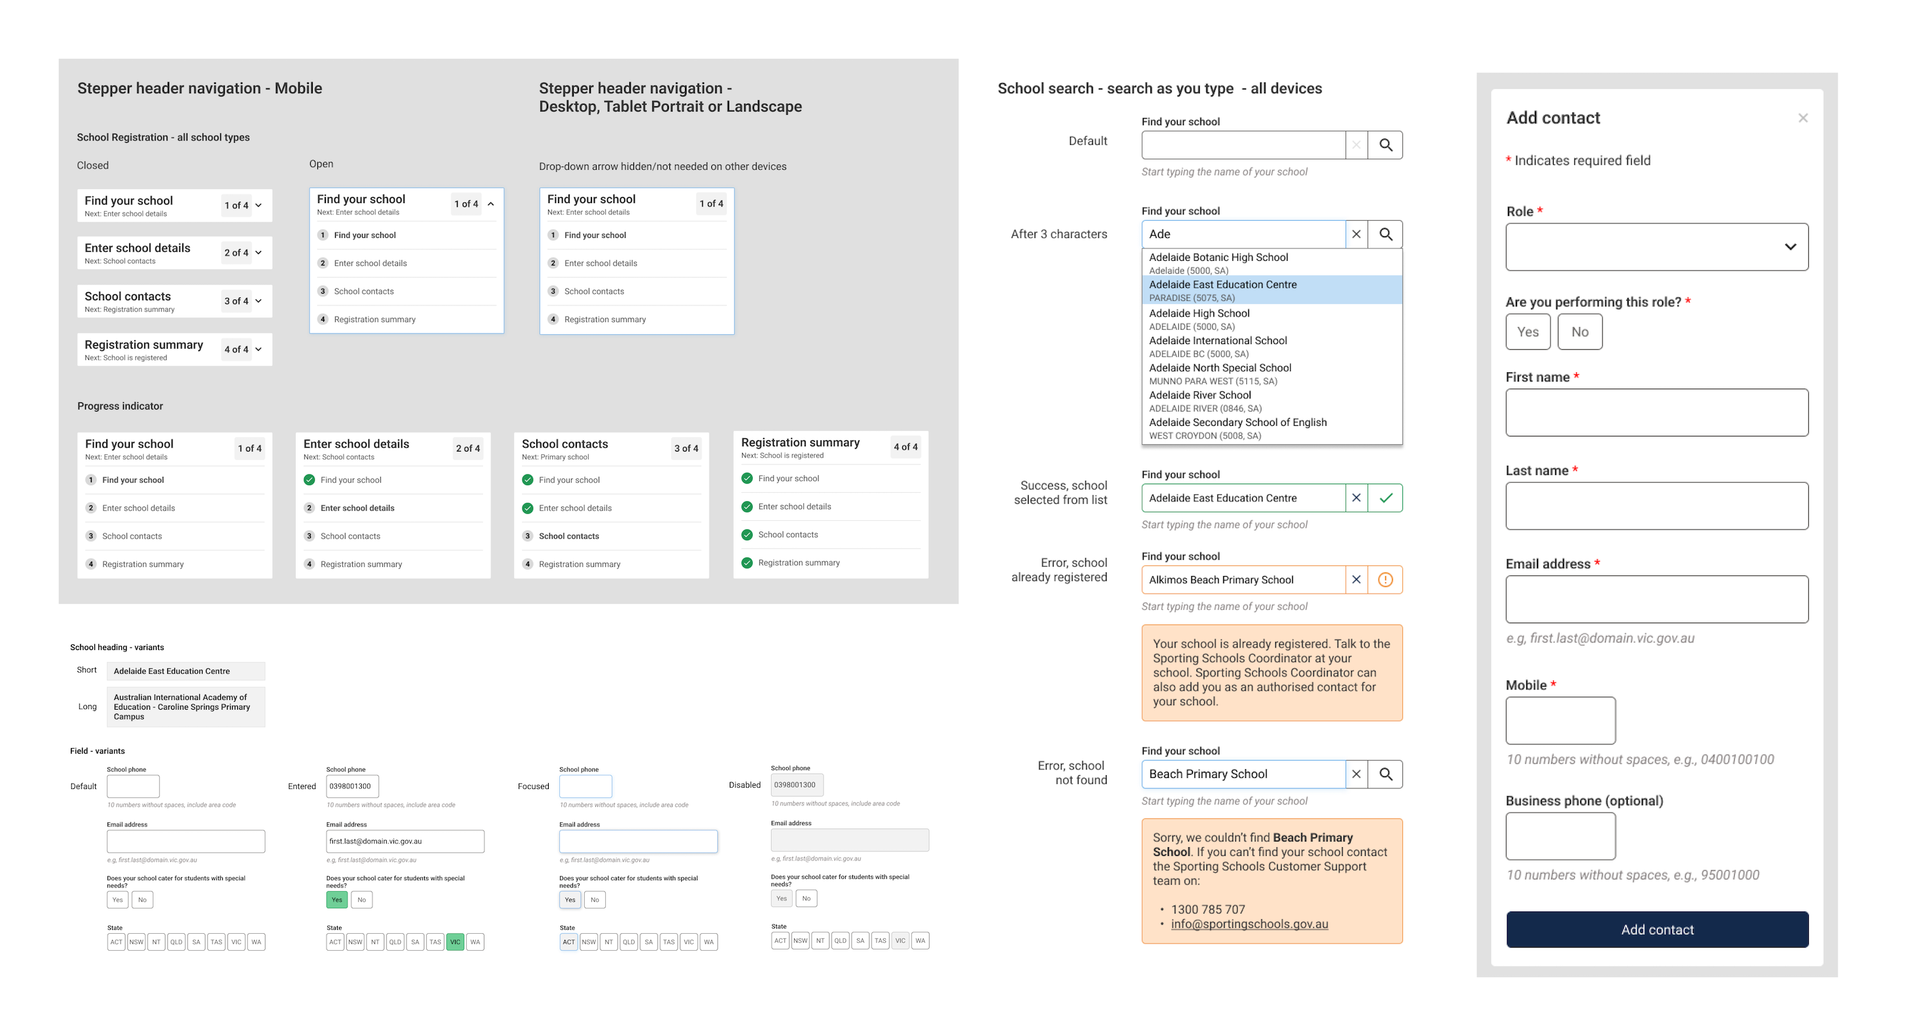Expand the closed 'Enter school details' stepper
1919x1036 pixels.
(258, 252)
